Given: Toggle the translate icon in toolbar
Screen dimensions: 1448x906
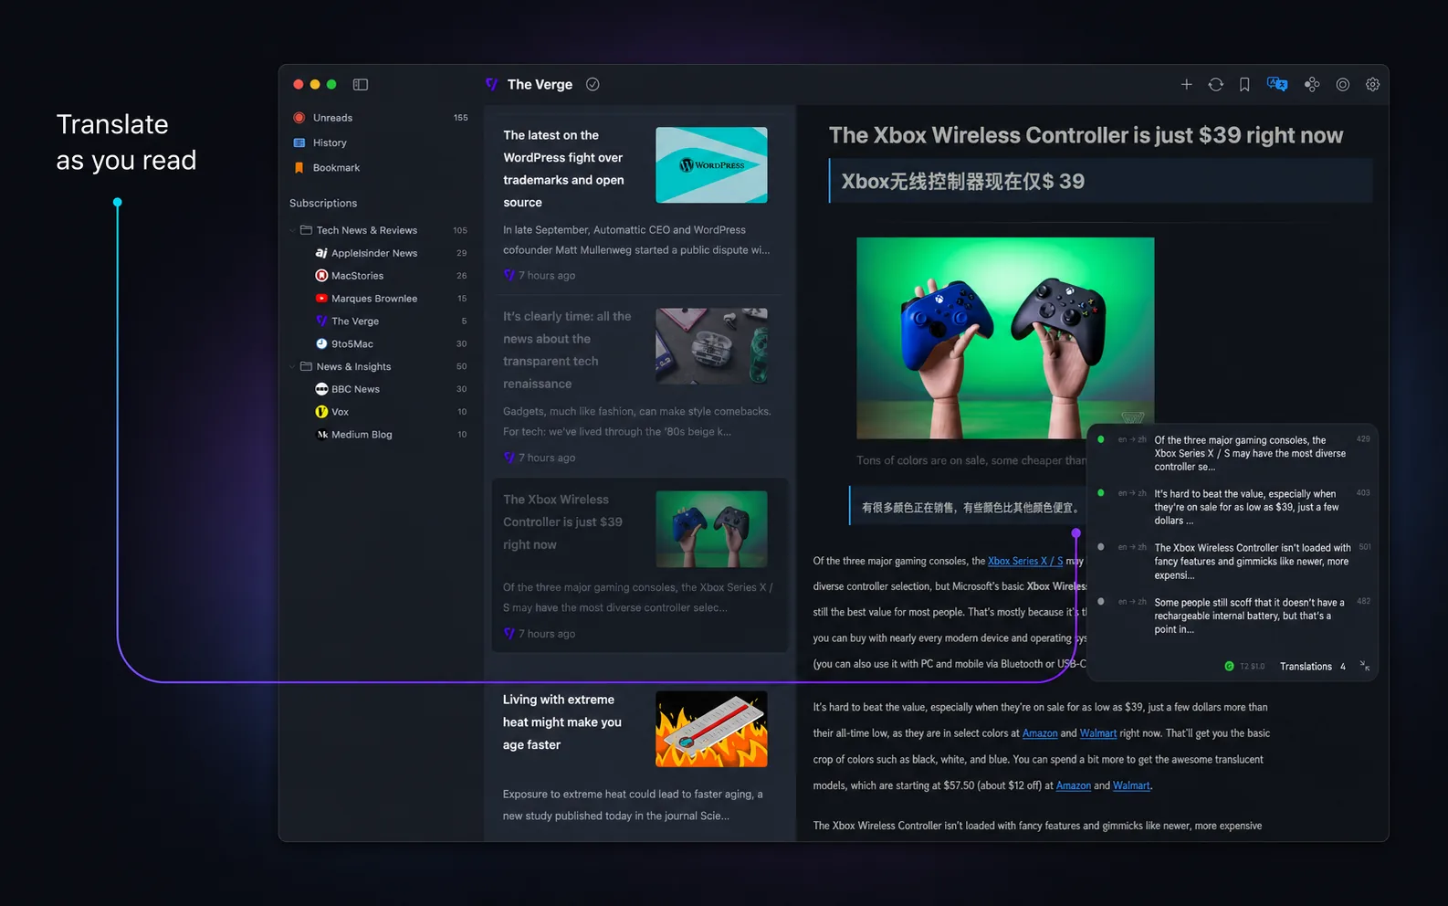Looking at the screenshot, I should tap(1277, 84).
